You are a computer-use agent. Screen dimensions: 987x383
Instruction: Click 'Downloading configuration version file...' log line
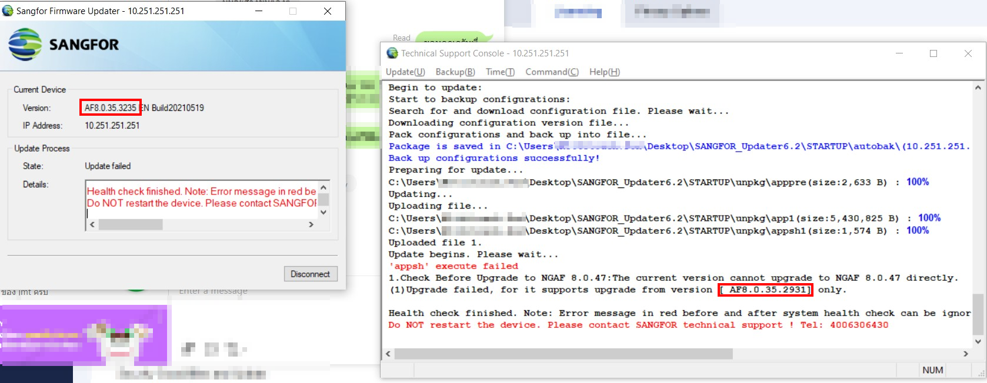tap(509, 123)
